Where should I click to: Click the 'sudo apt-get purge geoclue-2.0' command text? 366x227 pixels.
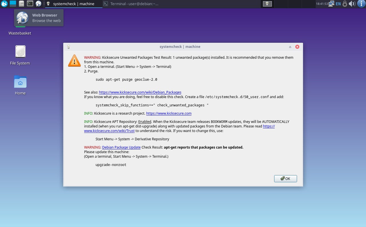[x=126, y=80]
